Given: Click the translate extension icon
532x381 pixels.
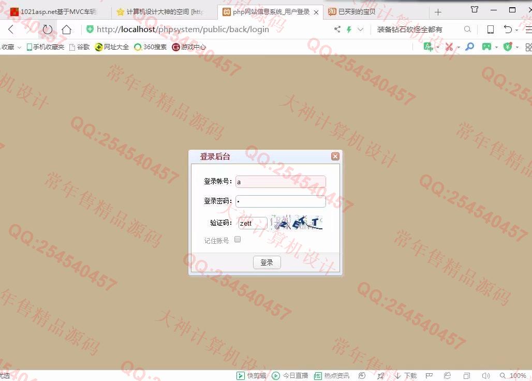Looking at the screenshot, I should [428, 47].
